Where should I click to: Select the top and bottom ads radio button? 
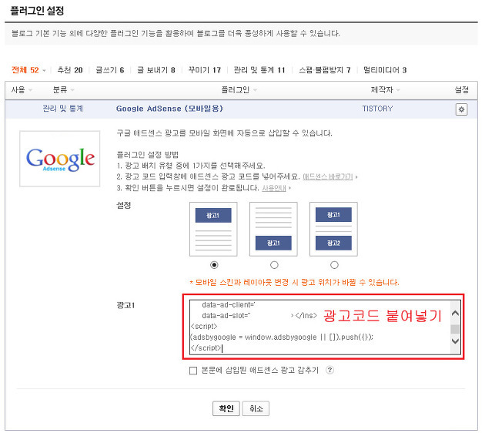334,265
